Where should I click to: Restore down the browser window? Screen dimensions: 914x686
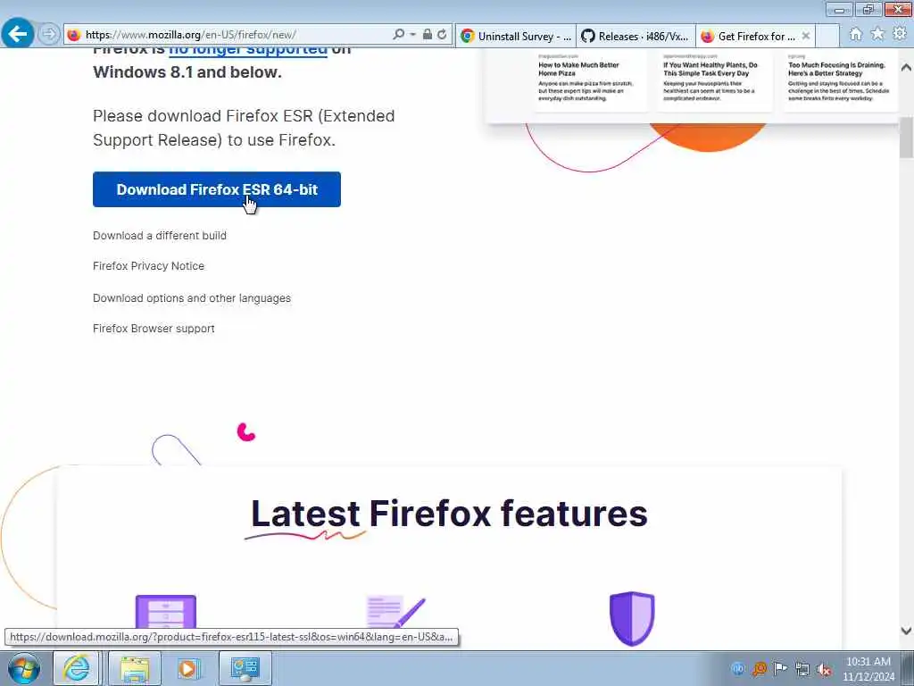(868, 9)
